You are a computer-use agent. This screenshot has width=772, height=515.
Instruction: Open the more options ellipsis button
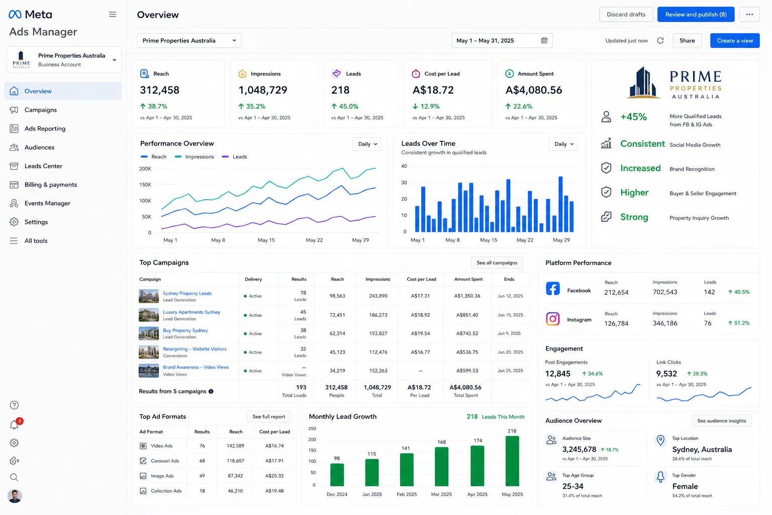(x=749, y=15)
